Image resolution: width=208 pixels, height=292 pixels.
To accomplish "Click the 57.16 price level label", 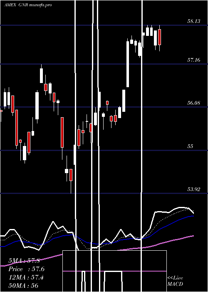I will (194, 60).
